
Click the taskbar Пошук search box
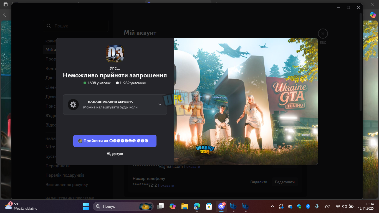tap(123, 206)
